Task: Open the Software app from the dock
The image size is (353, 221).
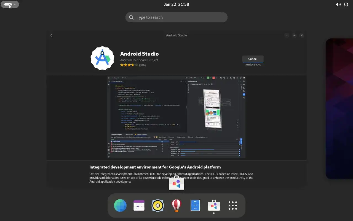Action: click(214, 206)
